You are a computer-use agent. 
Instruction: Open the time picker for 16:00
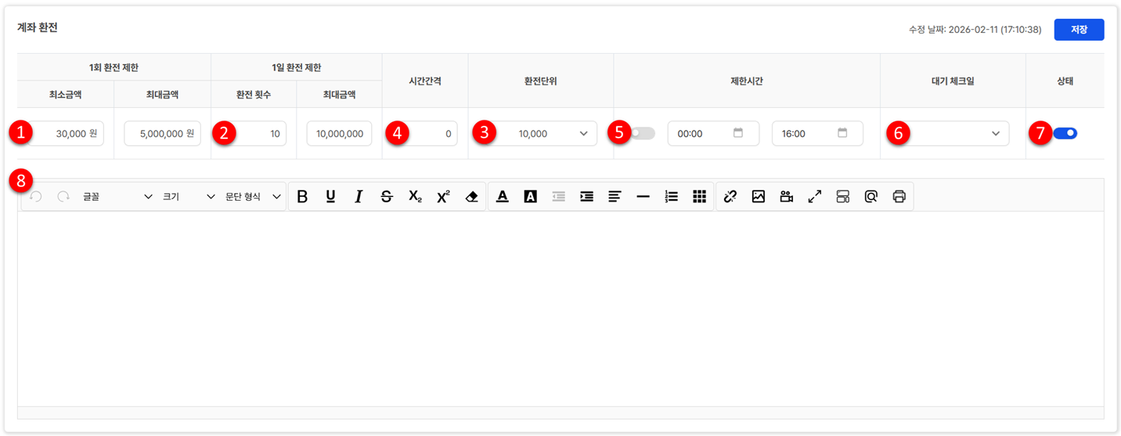[842, 134]
